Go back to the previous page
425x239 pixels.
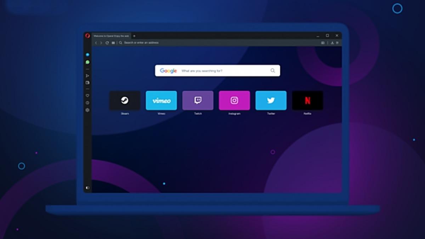(96, 43)
